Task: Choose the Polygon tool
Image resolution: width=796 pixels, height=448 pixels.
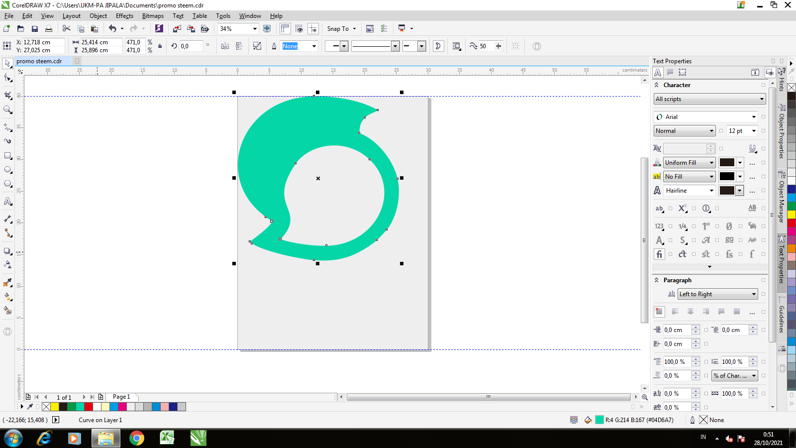Action: pyautogui.click(x=7, y=184)
